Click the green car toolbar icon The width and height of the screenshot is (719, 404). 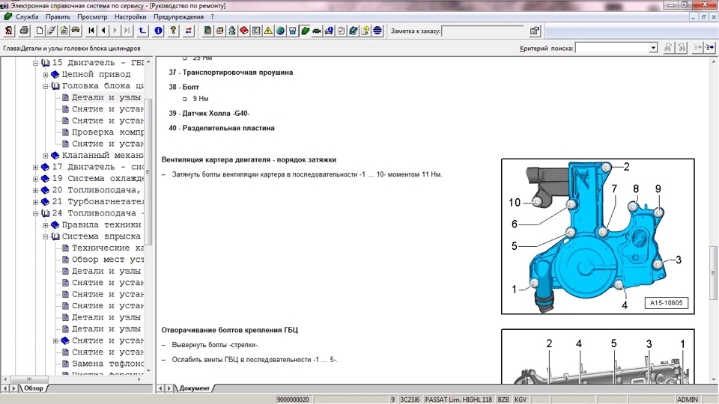317,31
